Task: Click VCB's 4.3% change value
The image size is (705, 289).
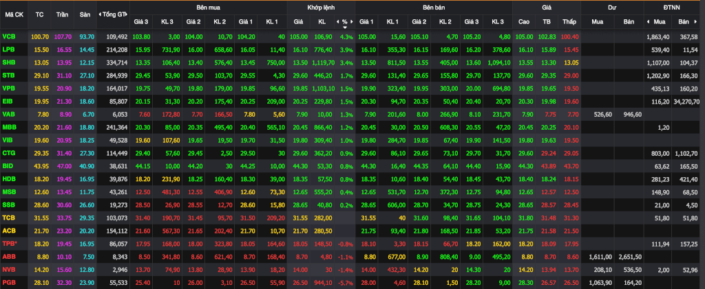Action: tap(347, 36)
